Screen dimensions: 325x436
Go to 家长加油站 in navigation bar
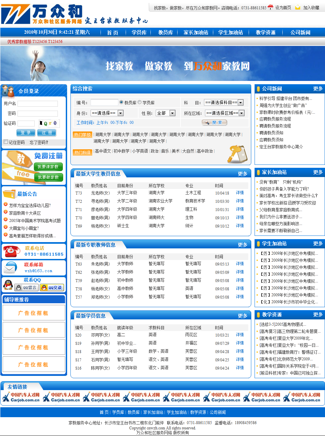pyautogui.click(x=196, y=32)
